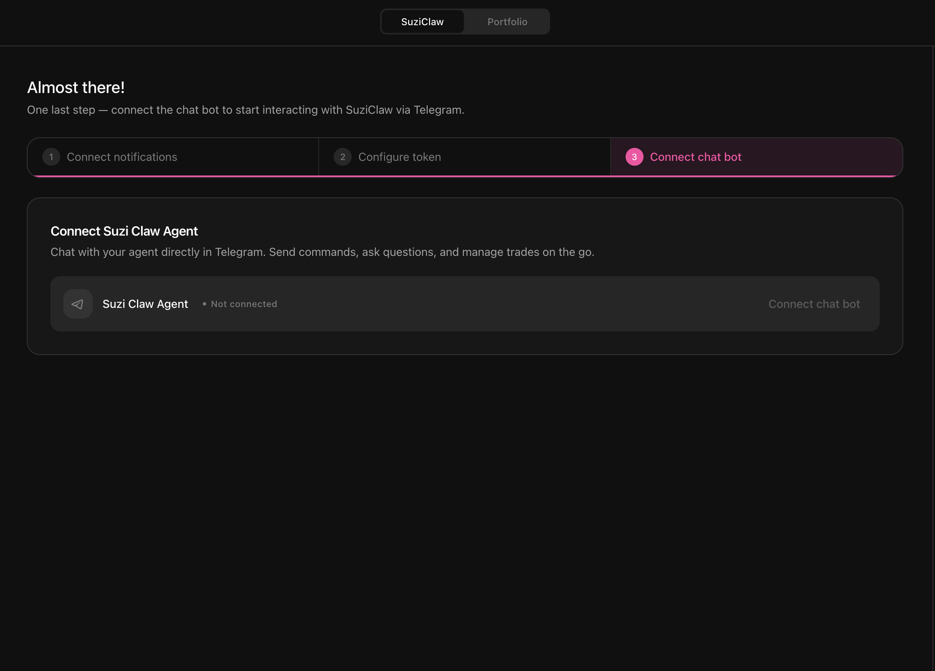
Task: Switch to the Portfolio tab
Action: tap(507, 22)
